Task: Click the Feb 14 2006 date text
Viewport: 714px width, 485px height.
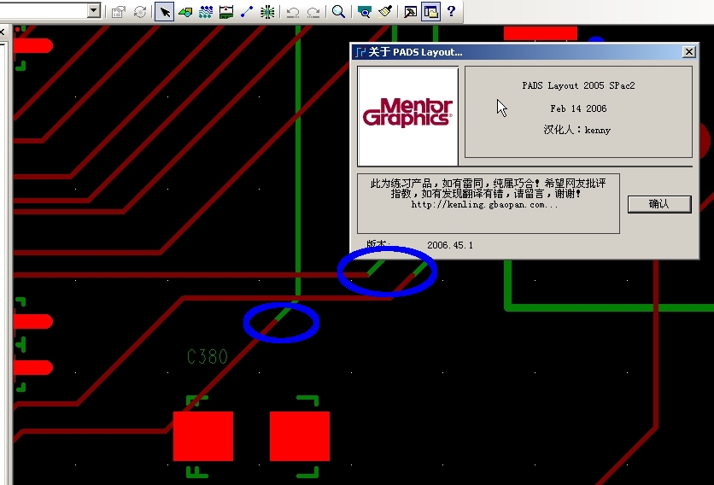Action: click(x=578, y=108)
